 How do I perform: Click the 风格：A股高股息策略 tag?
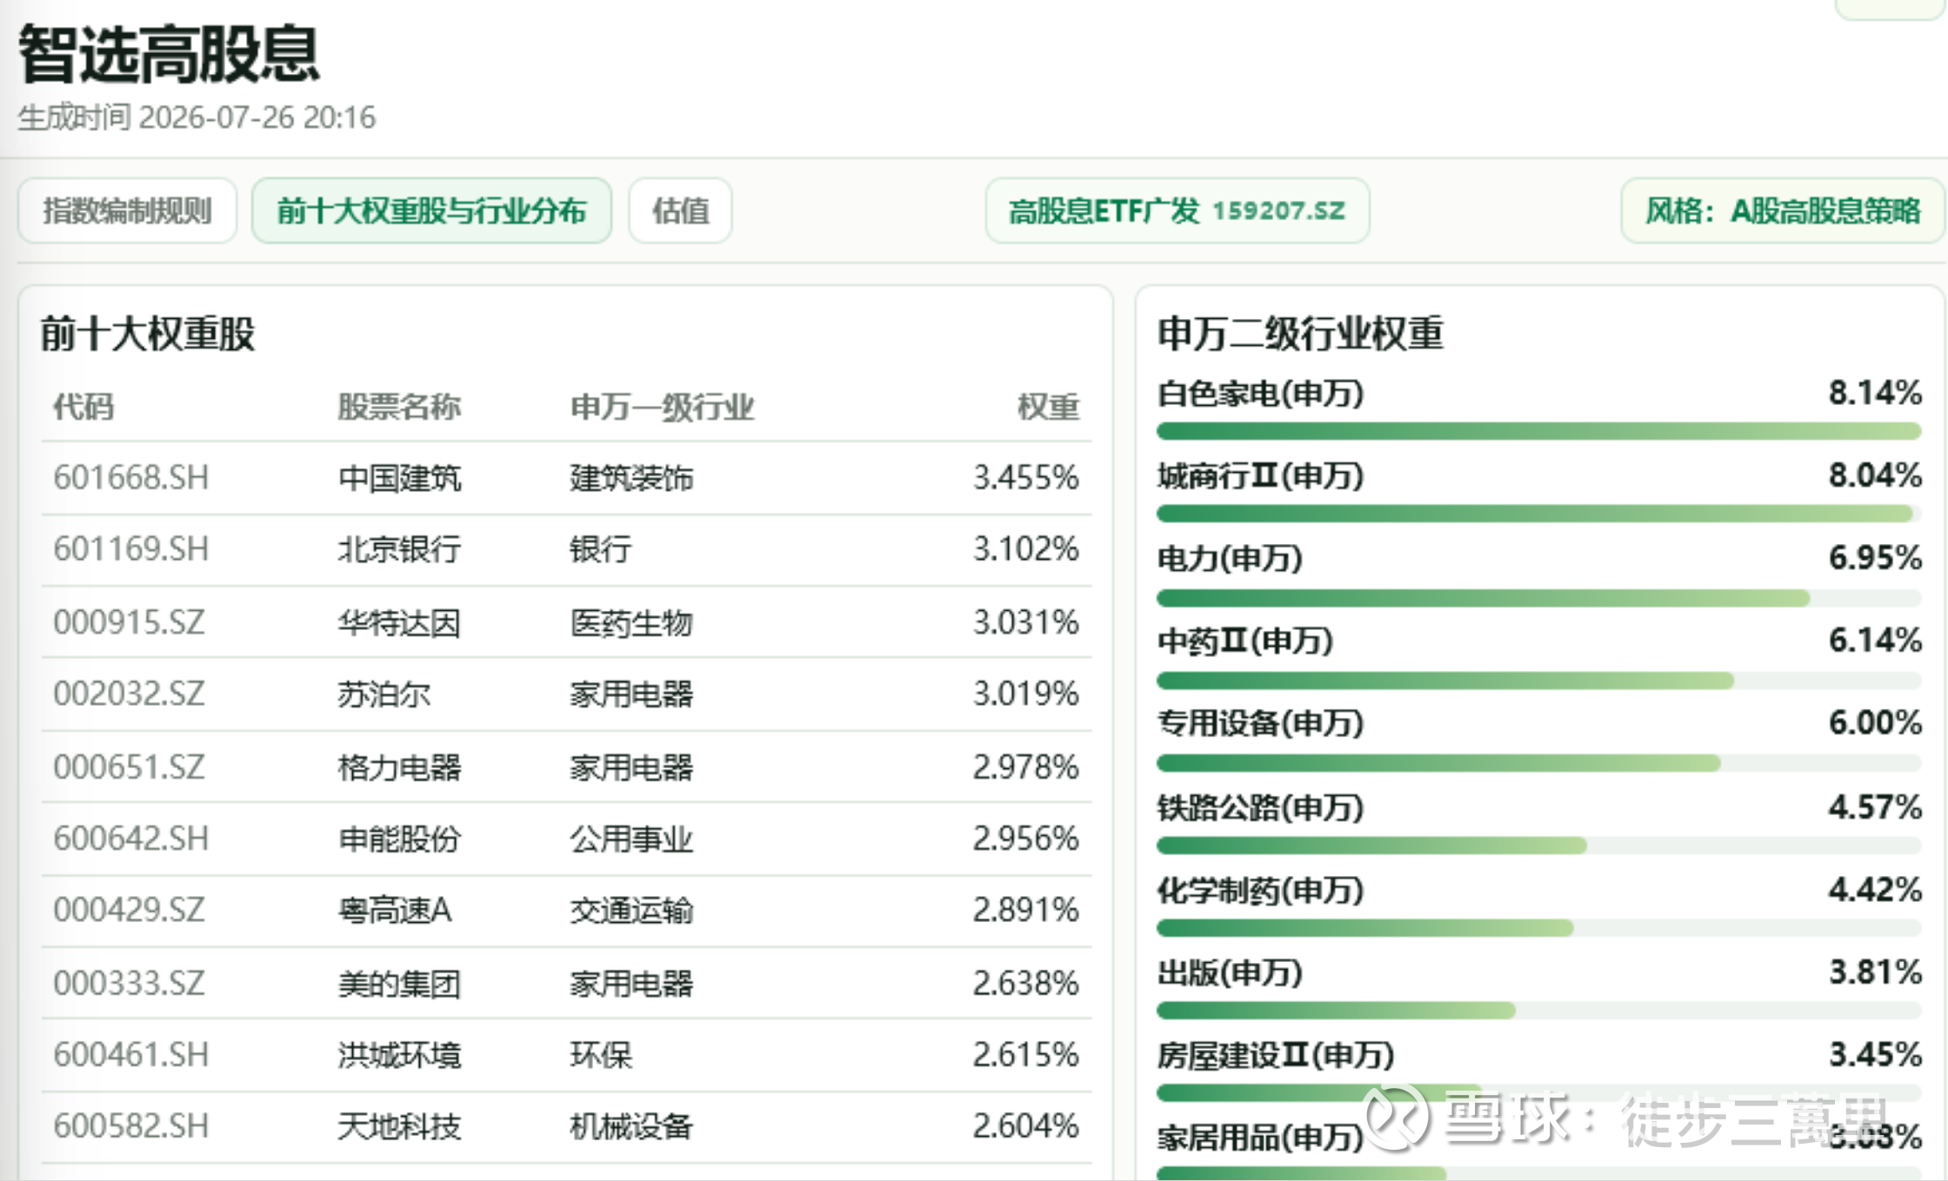point(1782,210)
